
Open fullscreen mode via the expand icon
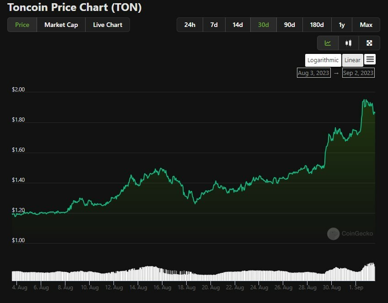tap(369, 43)
